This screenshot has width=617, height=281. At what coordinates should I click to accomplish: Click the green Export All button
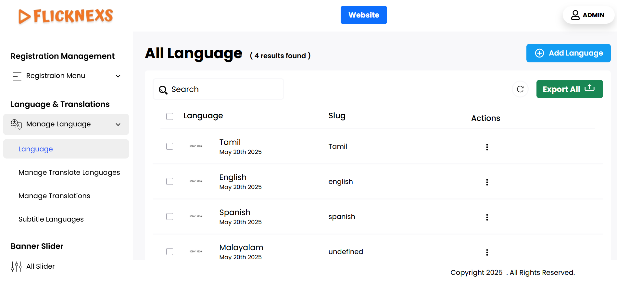pos(569,89)
